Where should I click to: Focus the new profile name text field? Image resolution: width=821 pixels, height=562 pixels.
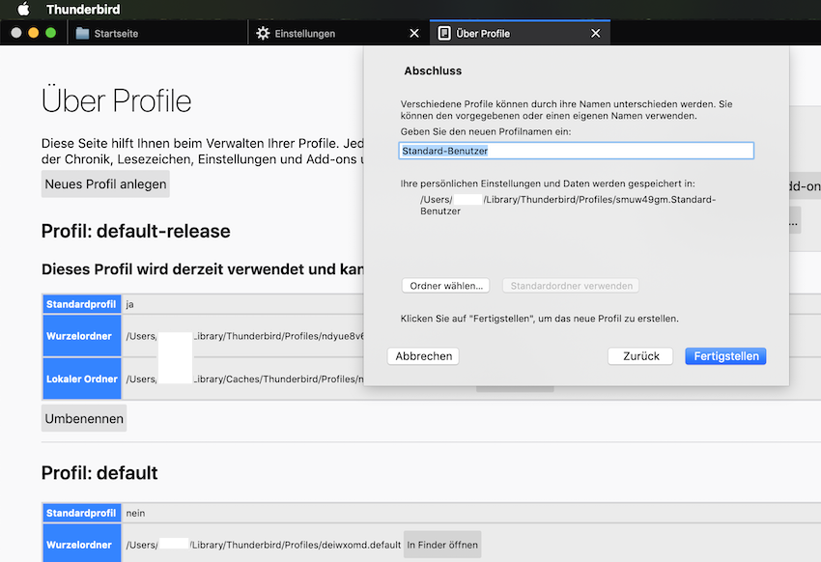point(576,151)
